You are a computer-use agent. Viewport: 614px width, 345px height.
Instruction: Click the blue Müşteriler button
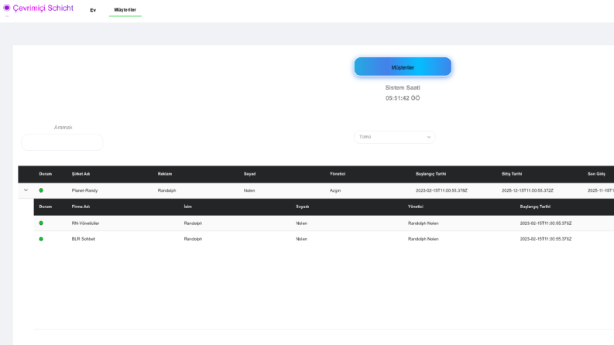click(403, 67)
